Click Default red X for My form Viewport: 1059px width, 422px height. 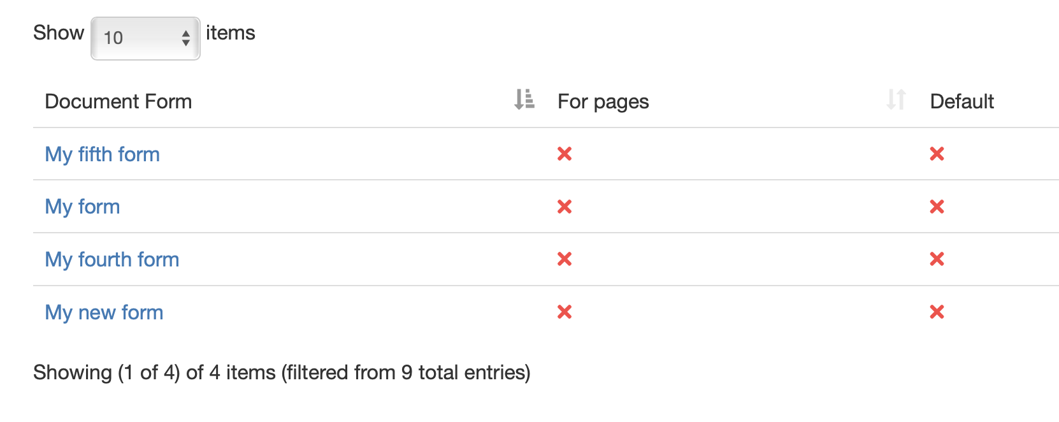pyautogui.click(x=937, y=207)
